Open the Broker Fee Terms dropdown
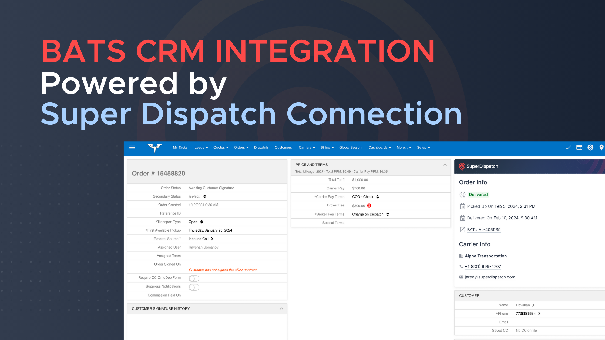605x340 pixels. 388,214
